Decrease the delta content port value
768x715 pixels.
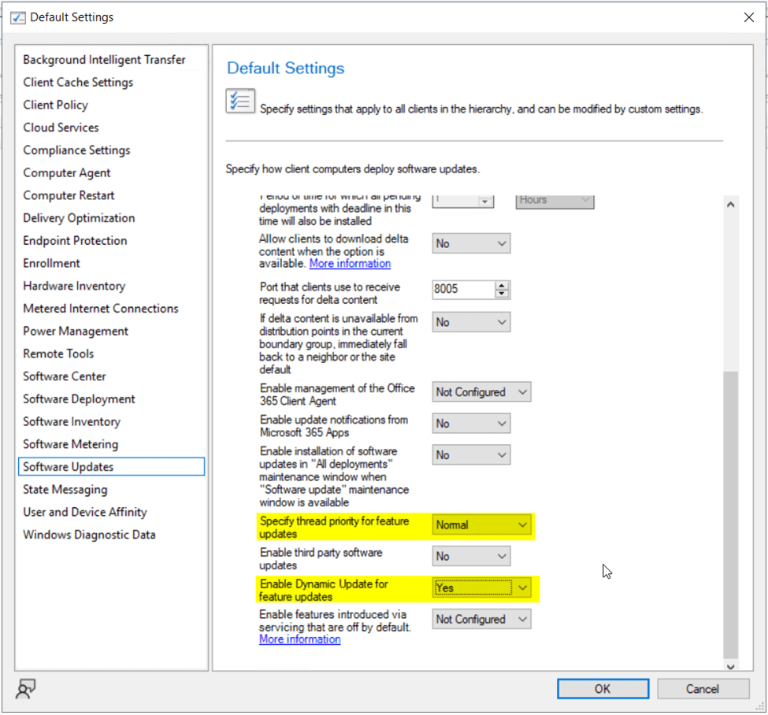tap(502, 295)
